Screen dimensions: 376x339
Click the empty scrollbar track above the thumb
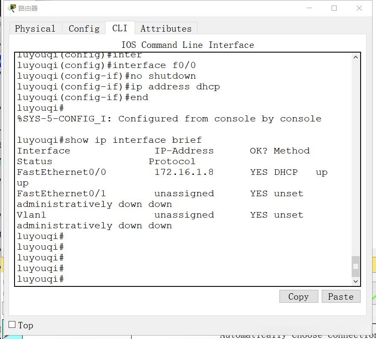355,158
